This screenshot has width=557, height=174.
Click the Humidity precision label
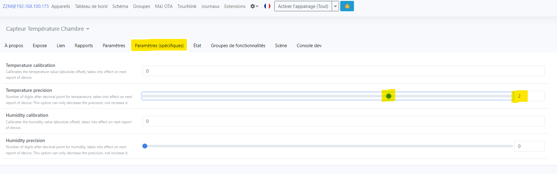[x=25, y=141]
